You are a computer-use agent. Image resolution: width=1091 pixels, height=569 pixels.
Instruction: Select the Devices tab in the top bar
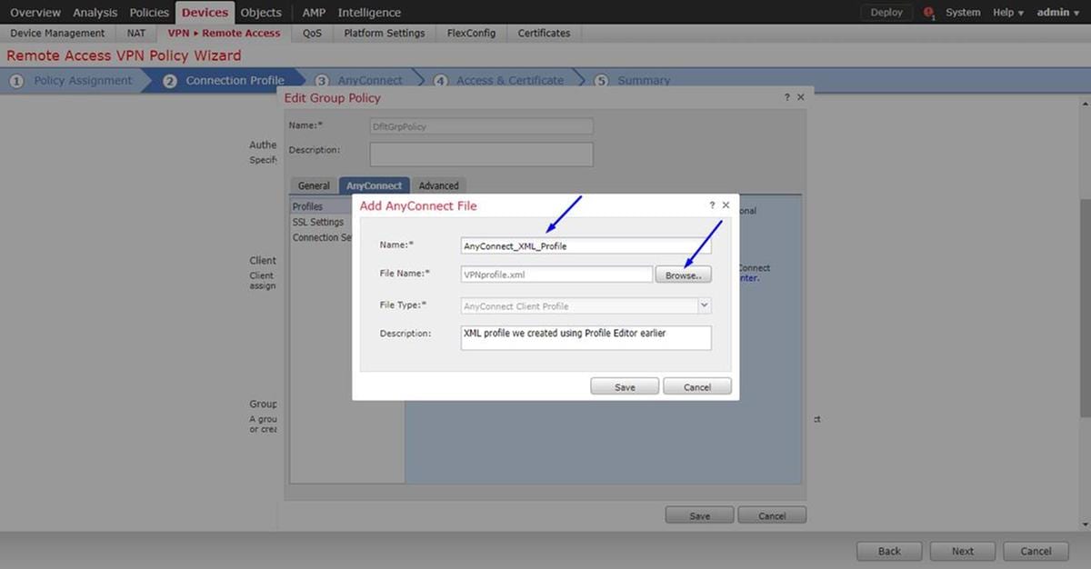205,13
